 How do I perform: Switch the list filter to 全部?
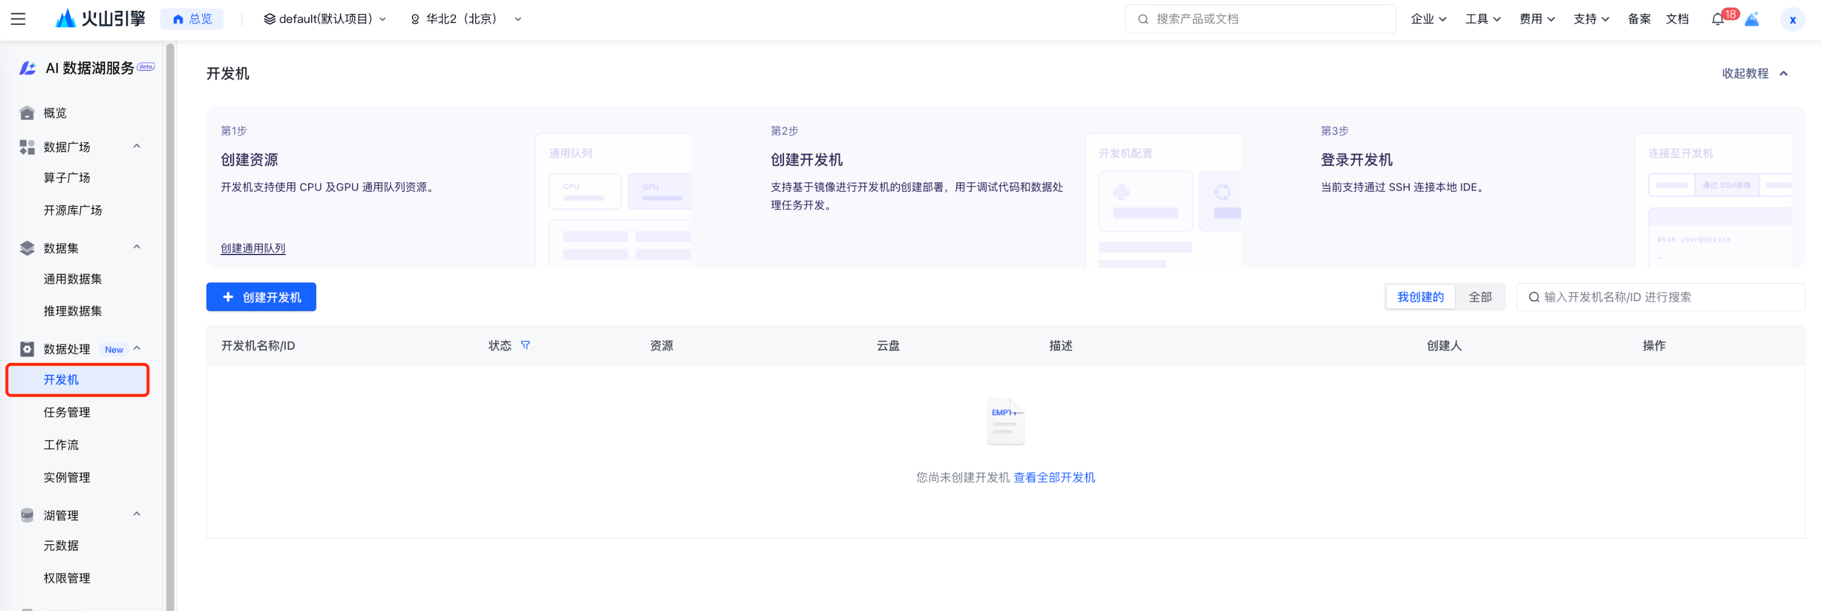coord(1479,298)
